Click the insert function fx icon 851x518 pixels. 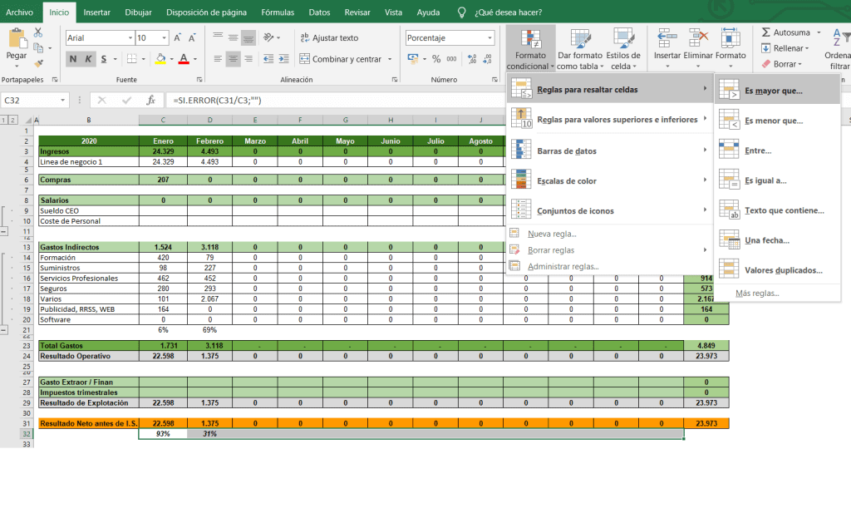tap(151, 100)
